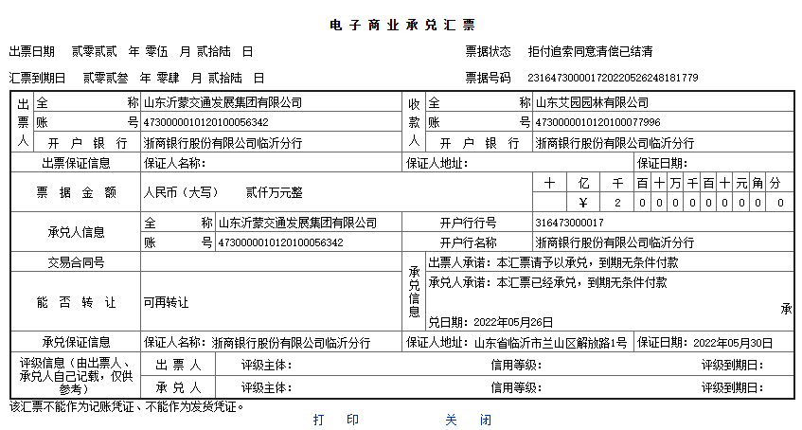Click 保证人名称 in 出票保证信息 row
Screen dimensions: 802x430
click(x=174, y=163)
